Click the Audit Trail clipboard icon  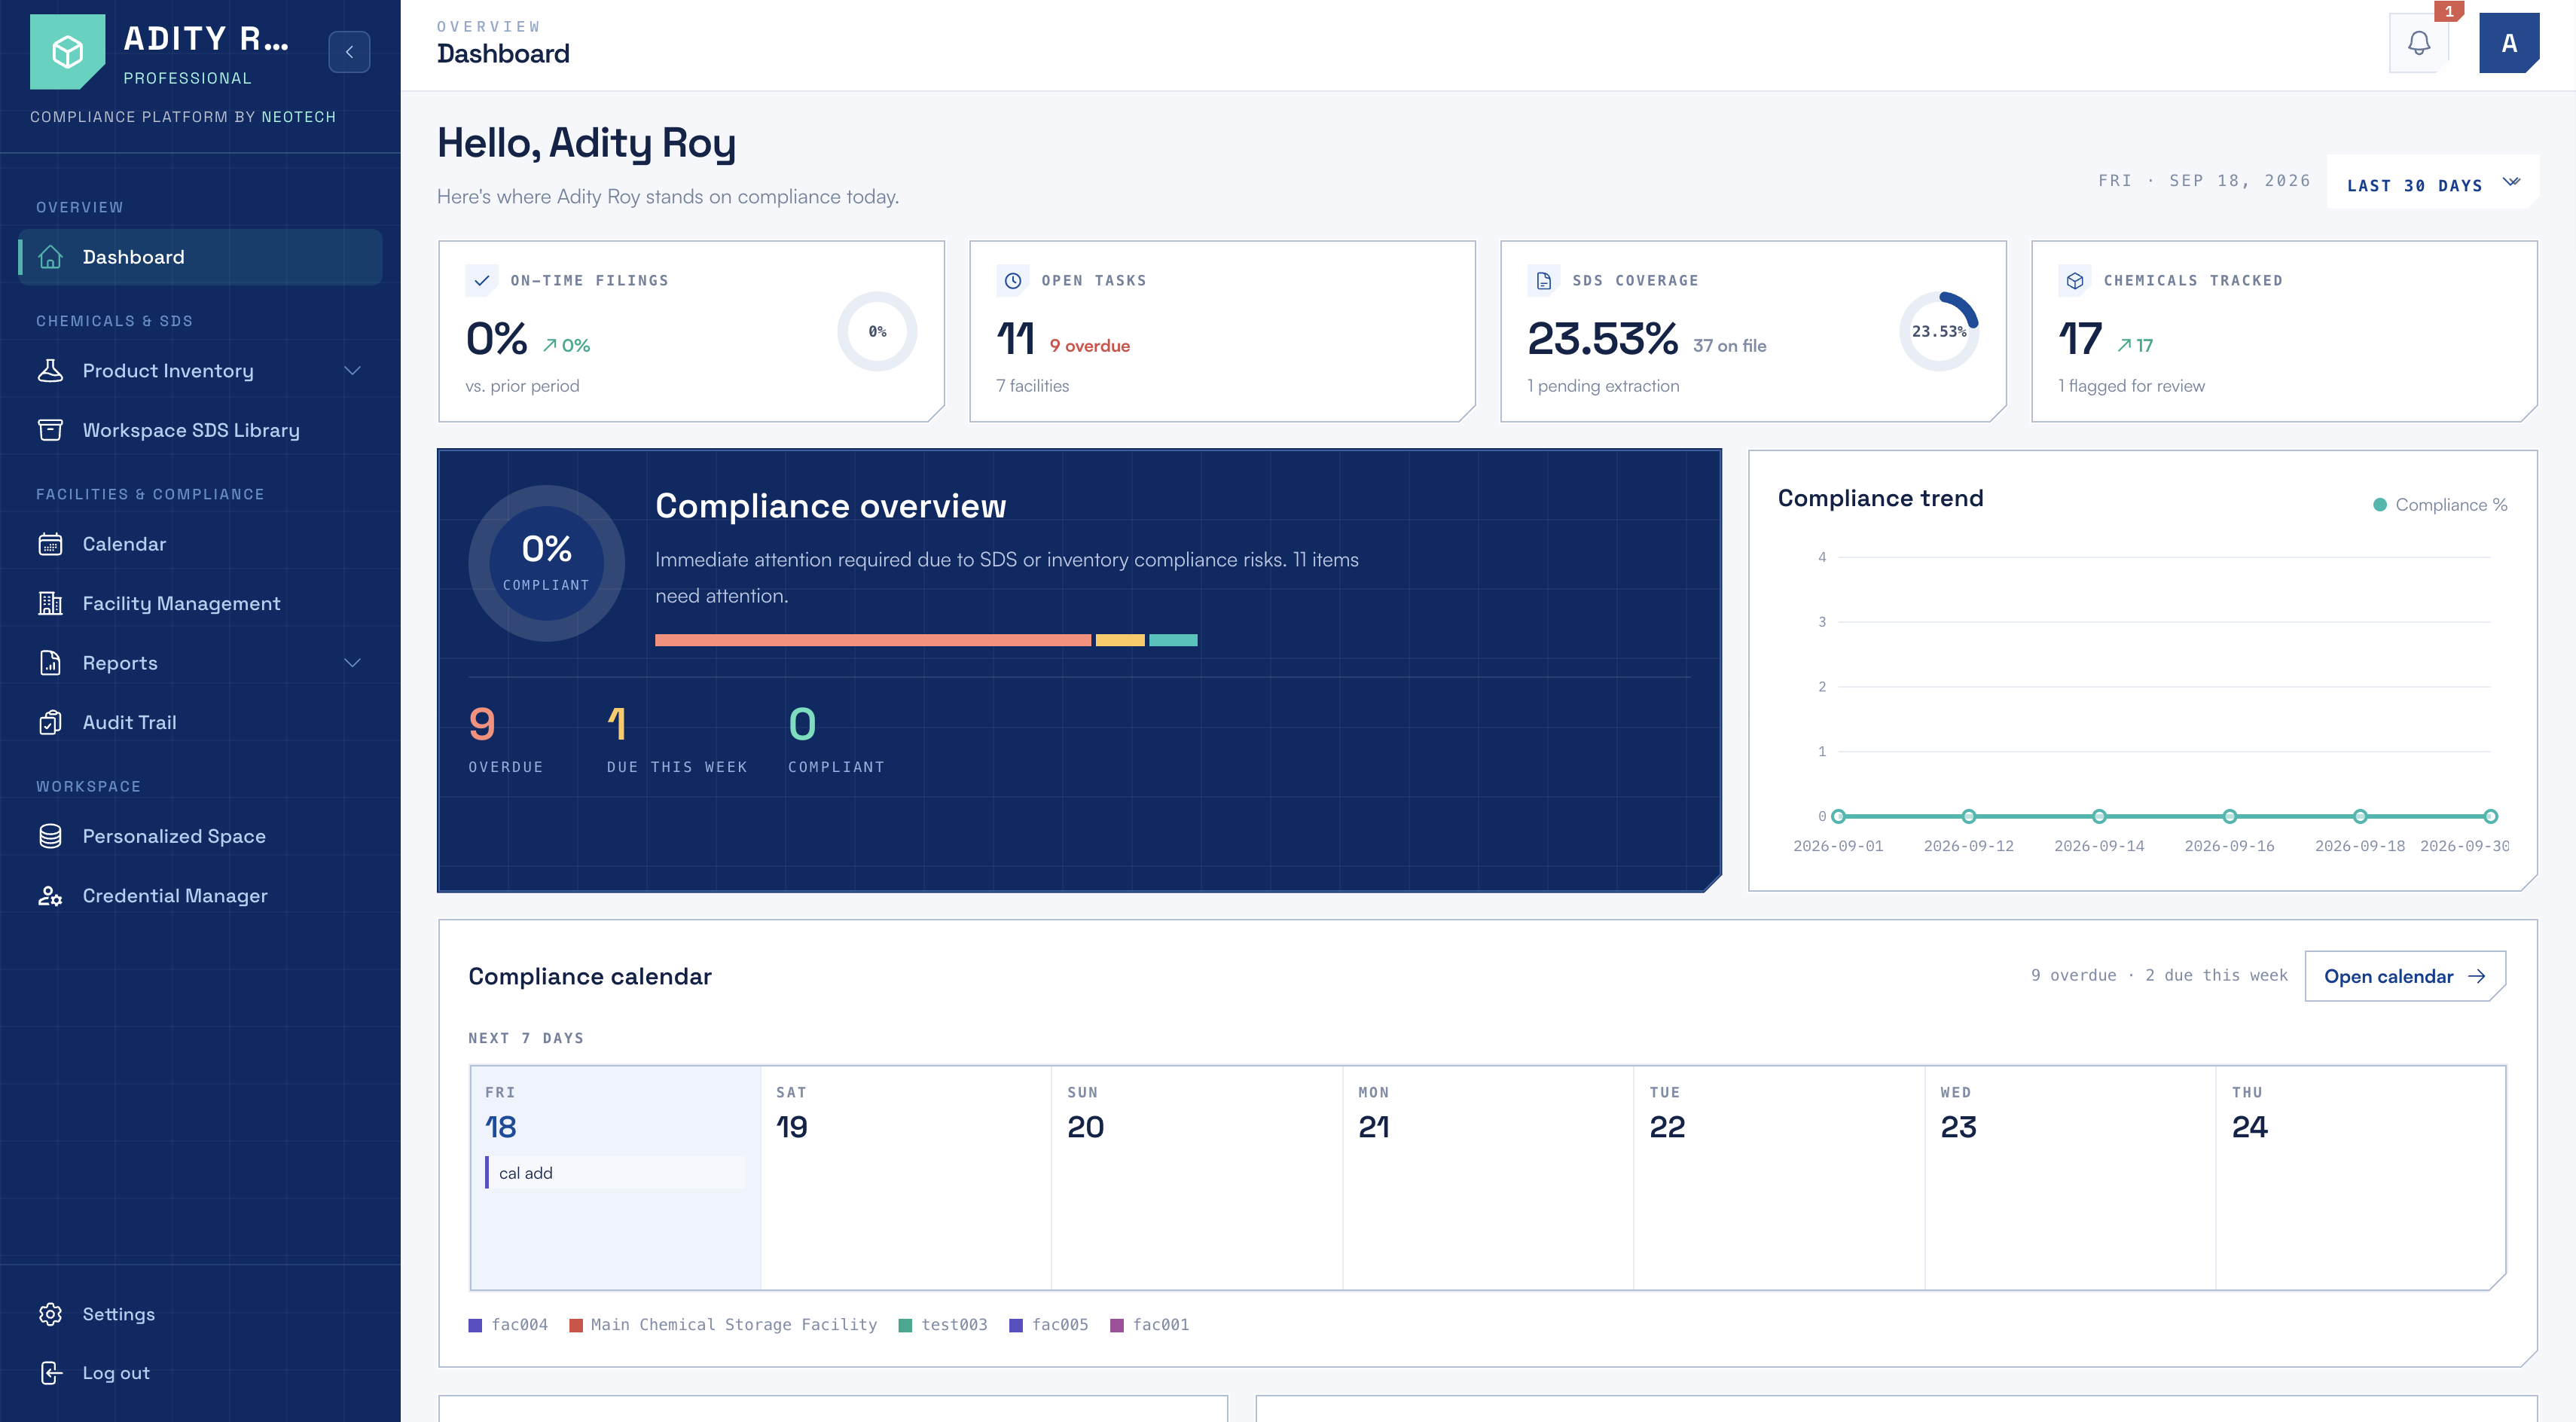[50, 722]
